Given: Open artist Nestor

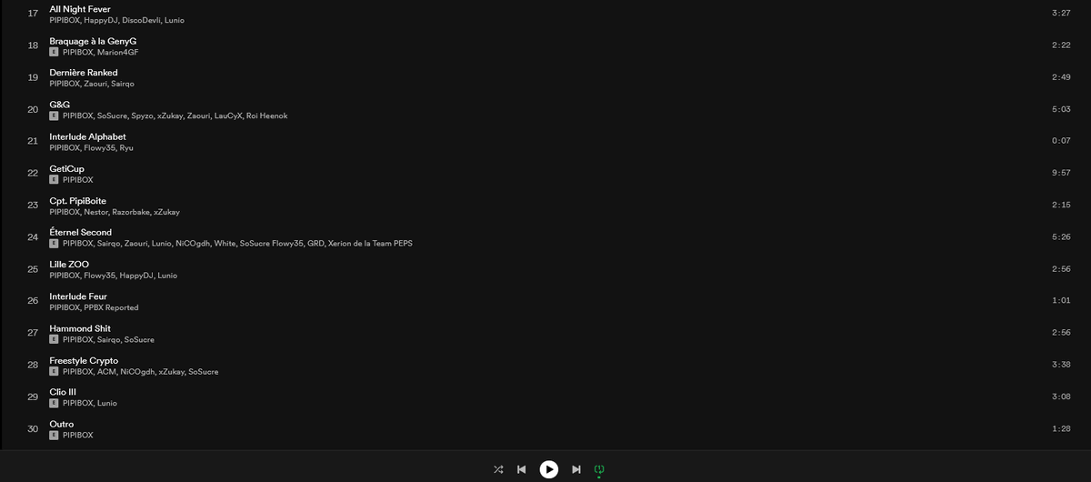Looking at the screenshot, I should coord(95,212).
